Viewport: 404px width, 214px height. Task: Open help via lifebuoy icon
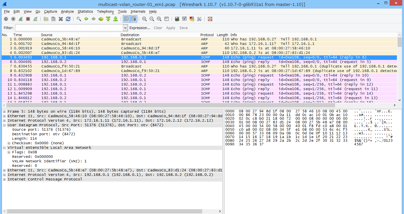point(210,19)
